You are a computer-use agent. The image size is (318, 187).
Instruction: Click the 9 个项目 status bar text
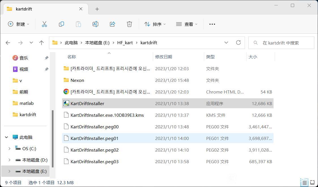tap(13, 182)
